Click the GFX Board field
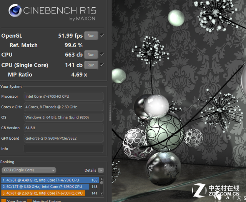 click(x=63, y=138)
